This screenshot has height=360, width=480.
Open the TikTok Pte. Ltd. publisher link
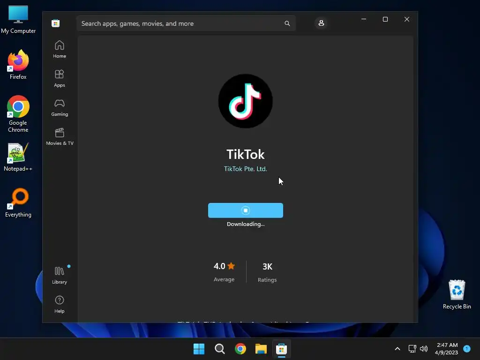246,169
